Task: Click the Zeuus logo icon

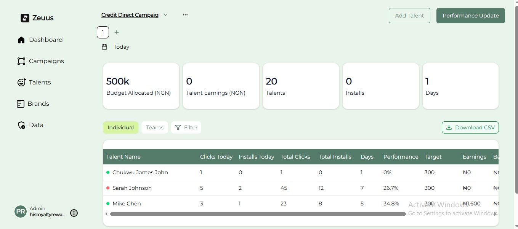Action: pyautogui.click(x=25, y=18)
